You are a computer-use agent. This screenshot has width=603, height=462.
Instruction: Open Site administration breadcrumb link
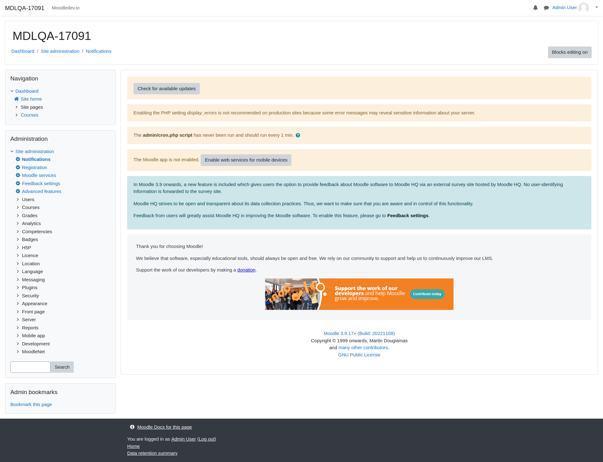coord(60,51)
